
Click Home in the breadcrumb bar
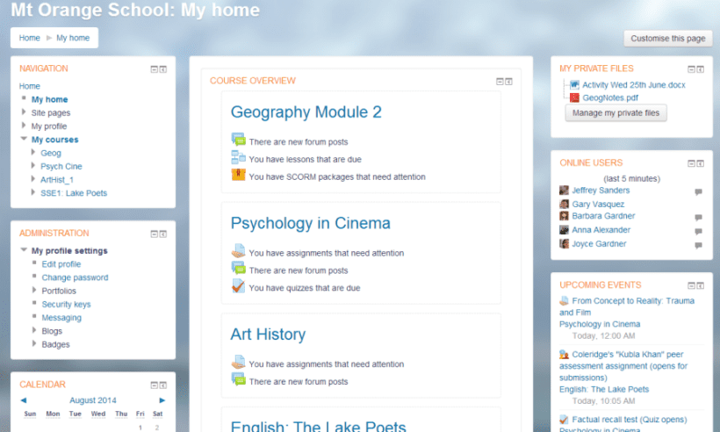click(30, 38)
